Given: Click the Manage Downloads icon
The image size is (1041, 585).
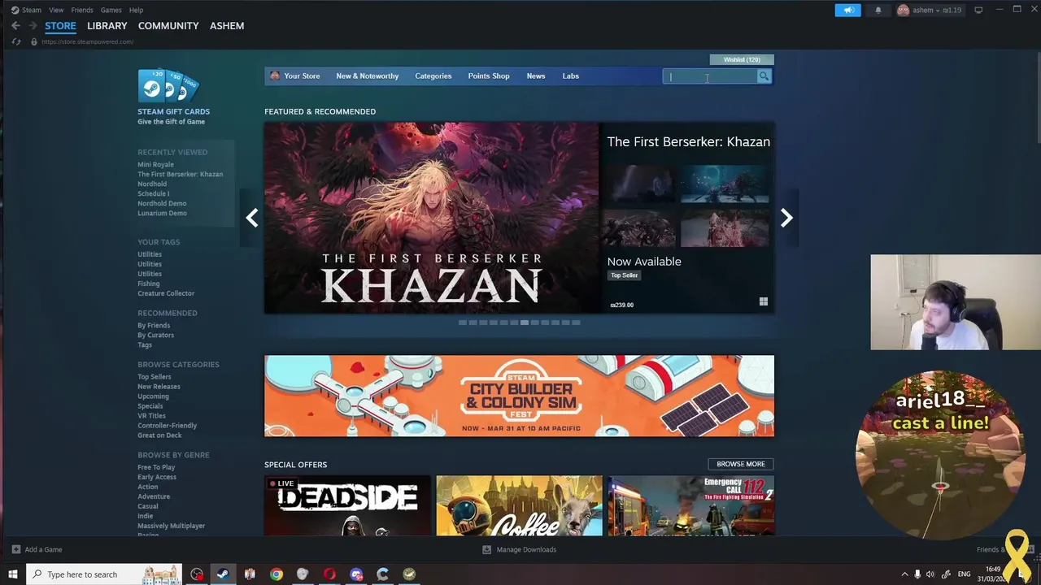Looking at the screenshot, I should [487, 549].
